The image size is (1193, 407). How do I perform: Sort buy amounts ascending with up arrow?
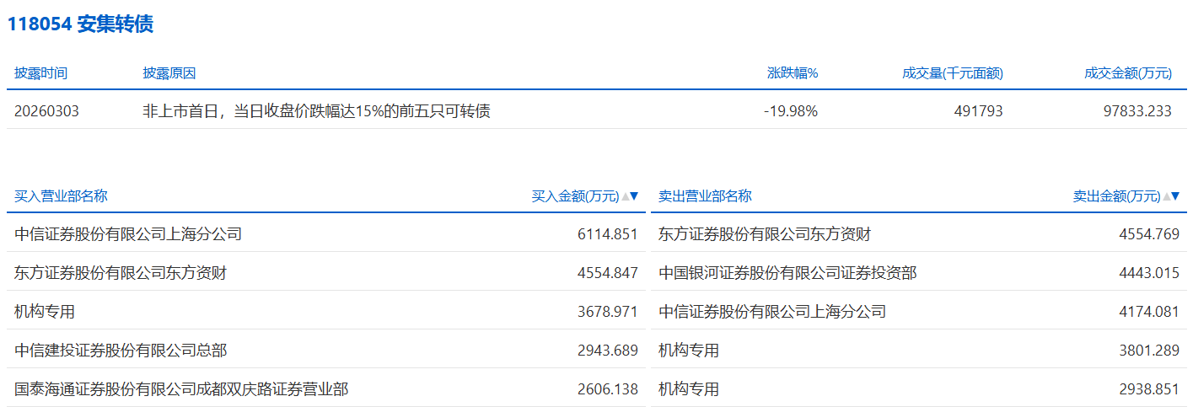[x=625, y=196]
